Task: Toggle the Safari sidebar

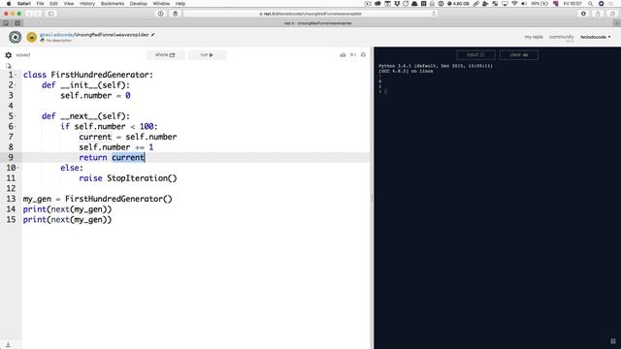Action: pos(51,14)
